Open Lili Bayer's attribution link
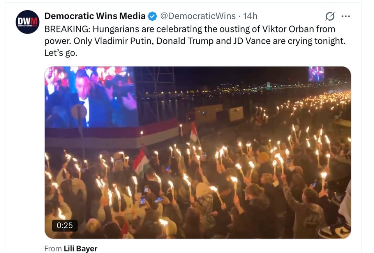The image size is (374, 253). coord(81,248)
